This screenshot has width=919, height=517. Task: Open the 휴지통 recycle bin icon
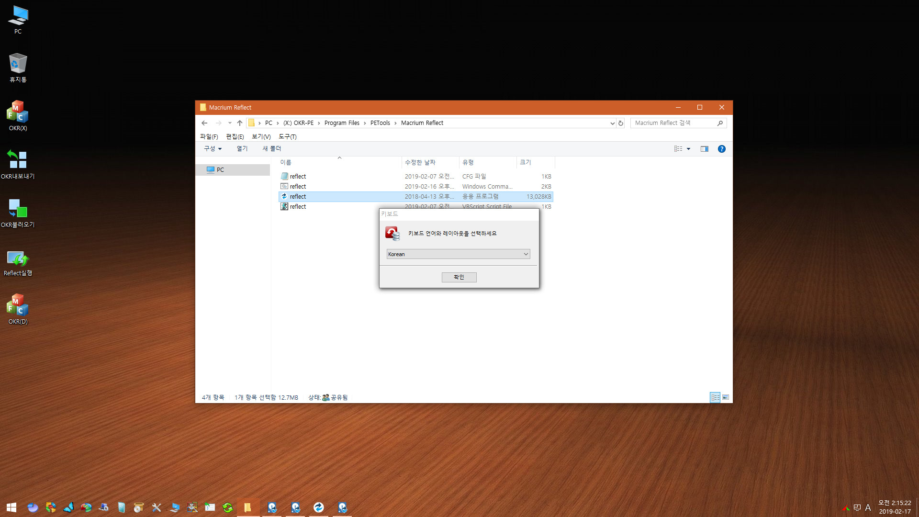coord(18,68)
